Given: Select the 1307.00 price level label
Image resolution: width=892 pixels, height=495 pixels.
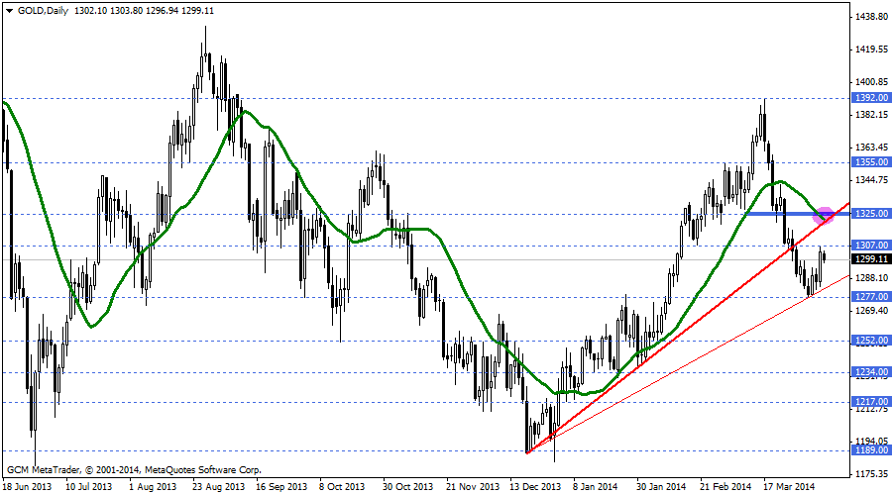Looking at the screenshot, I should coord(871,246).
